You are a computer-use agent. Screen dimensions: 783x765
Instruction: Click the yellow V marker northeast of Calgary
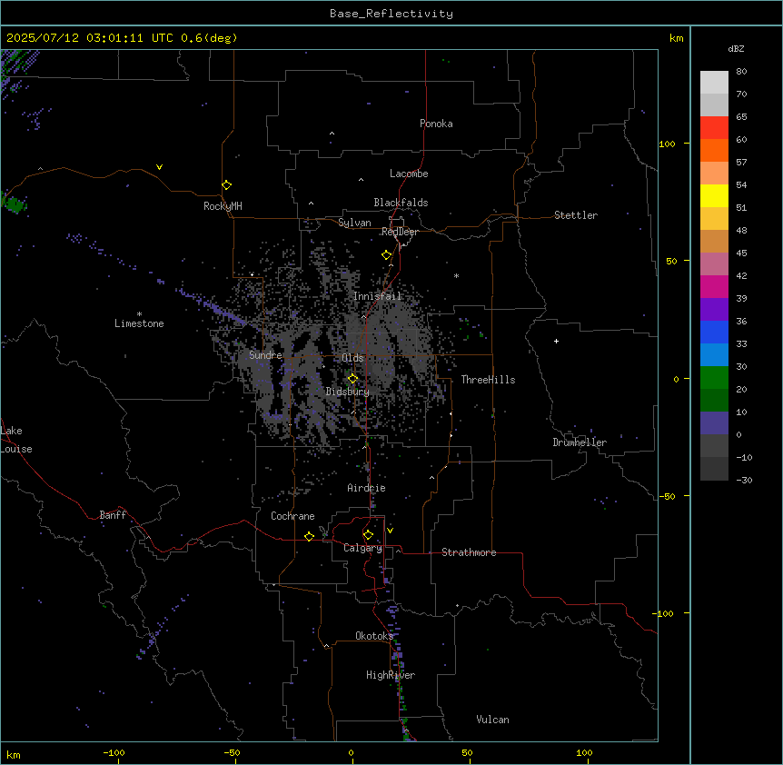pos(390,531)
